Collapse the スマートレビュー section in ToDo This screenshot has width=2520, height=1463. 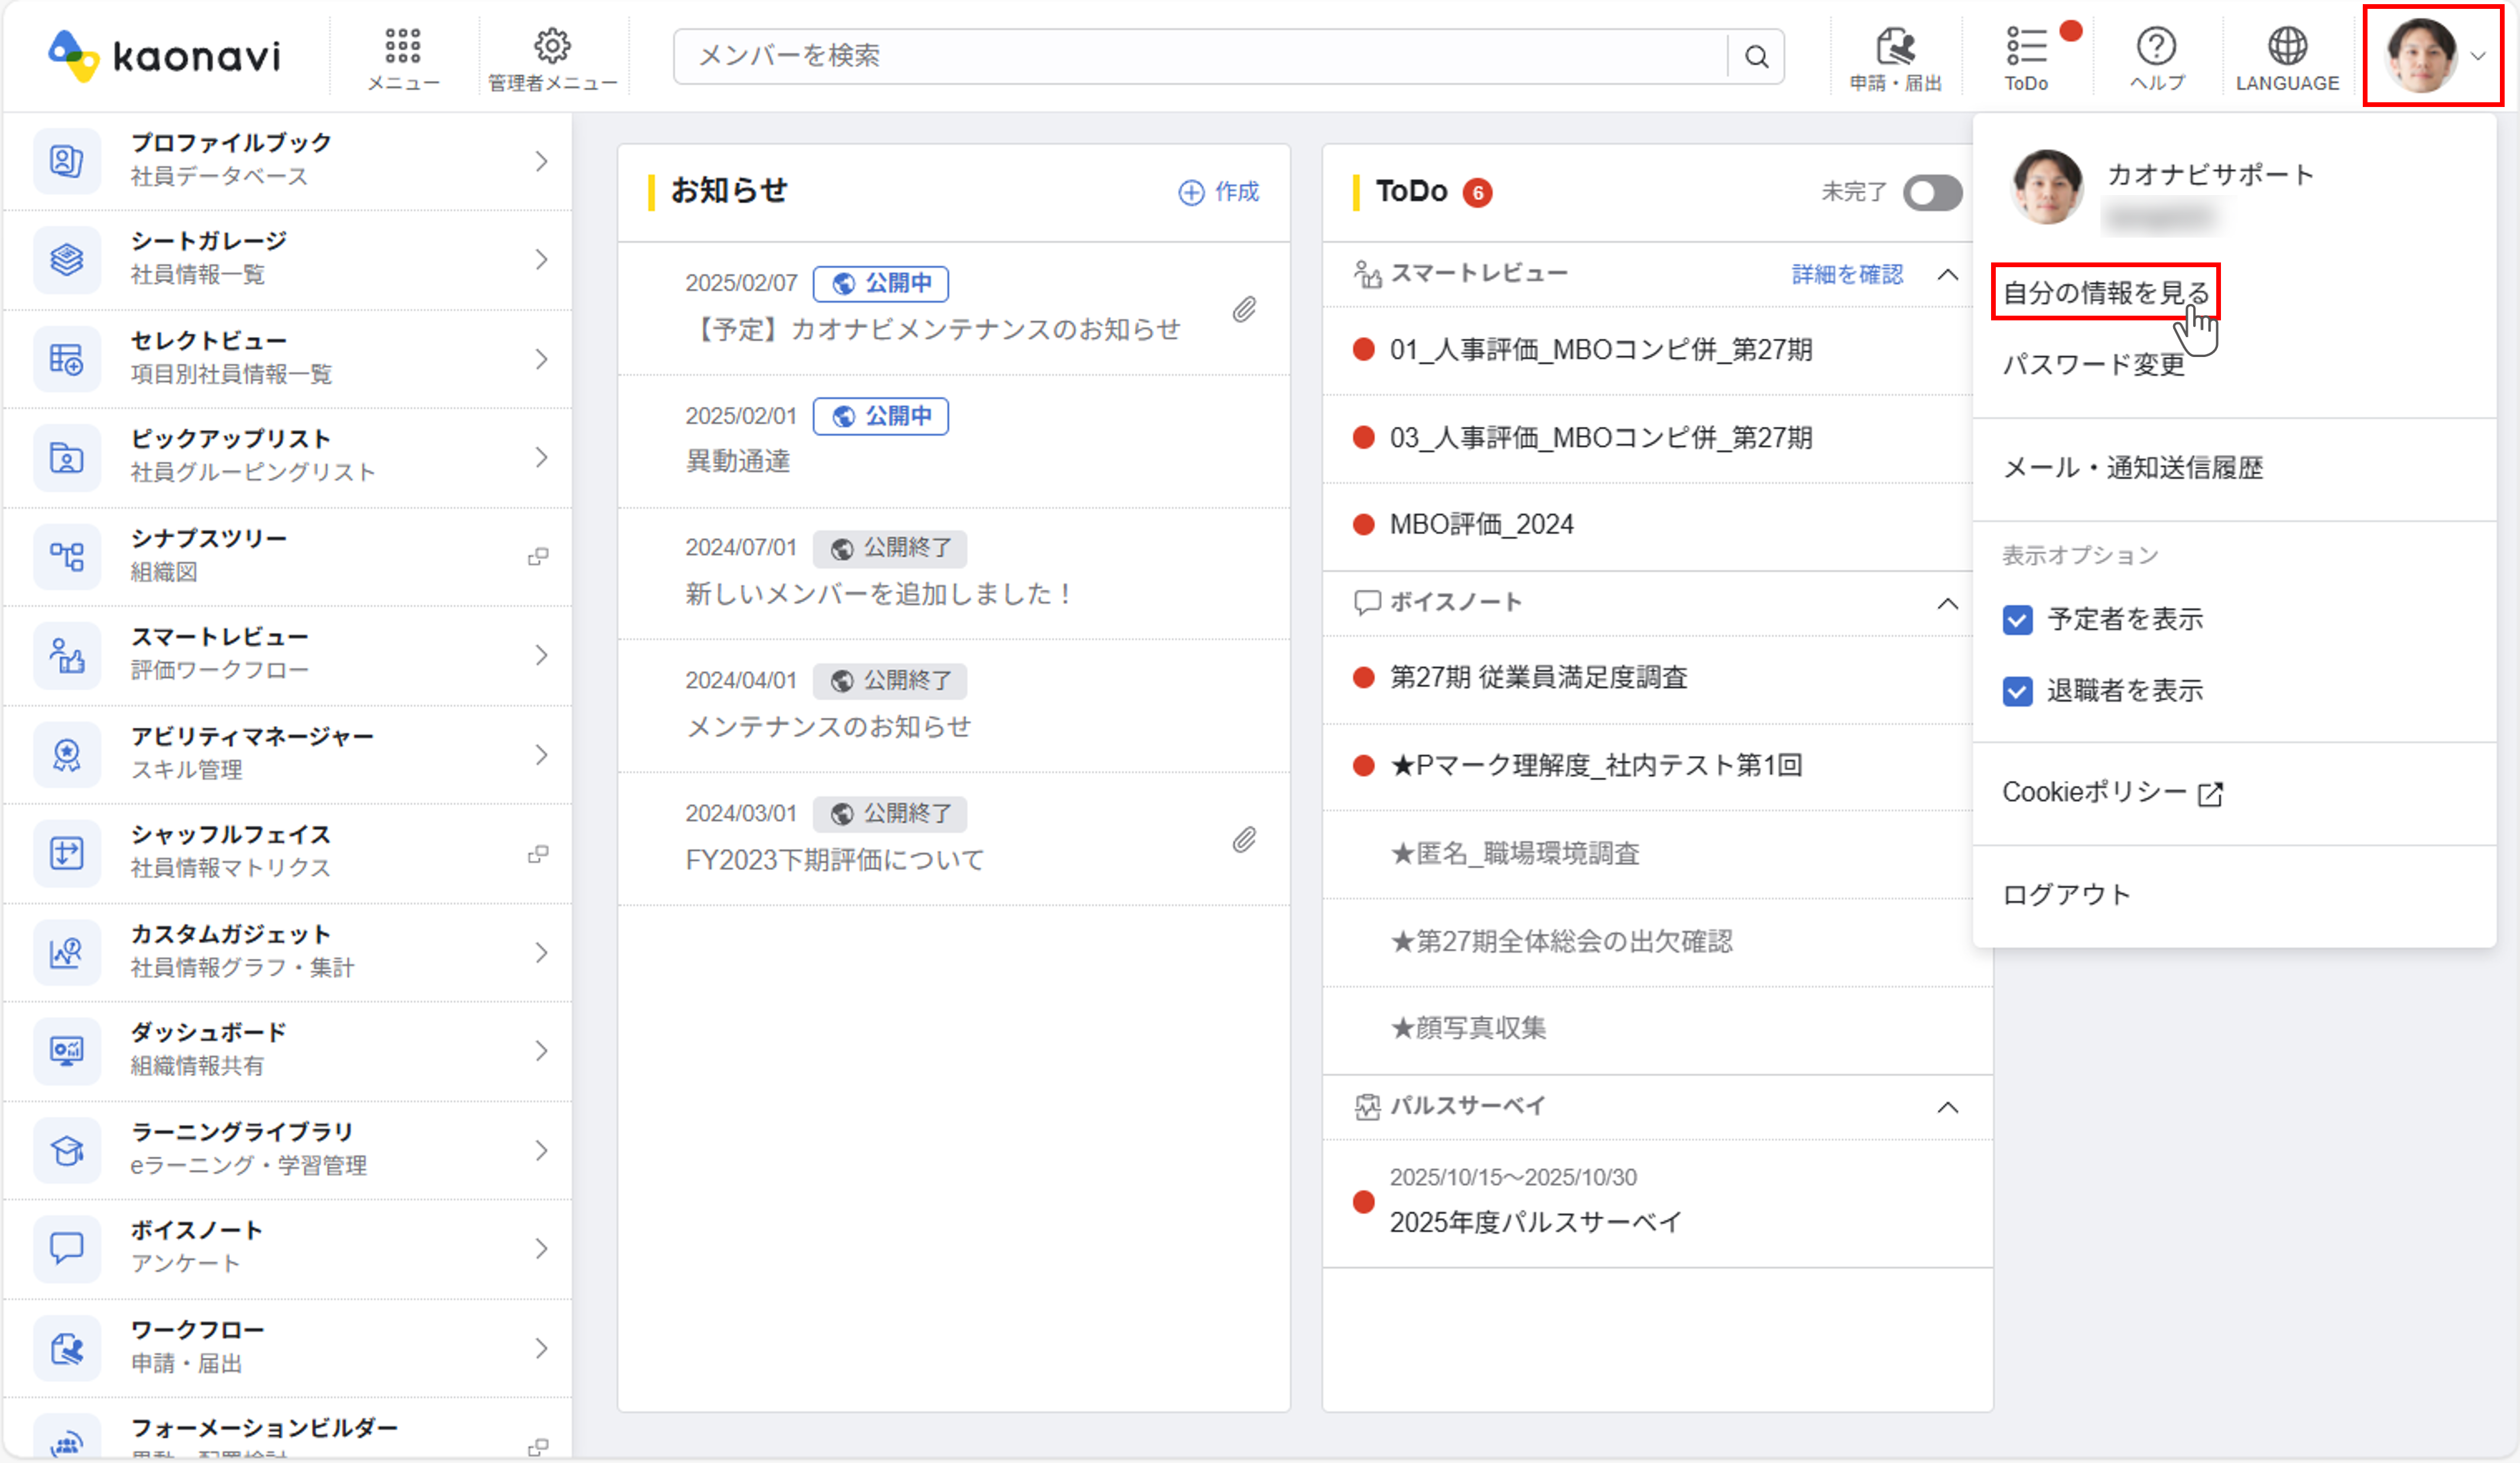[x=1948, y=274]
